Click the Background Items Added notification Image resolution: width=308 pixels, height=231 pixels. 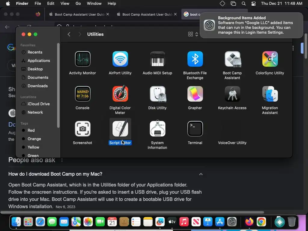click(x=251, y=25)
